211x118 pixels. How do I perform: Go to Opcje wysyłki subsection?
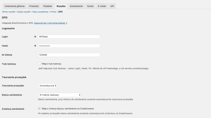[24, 12]
